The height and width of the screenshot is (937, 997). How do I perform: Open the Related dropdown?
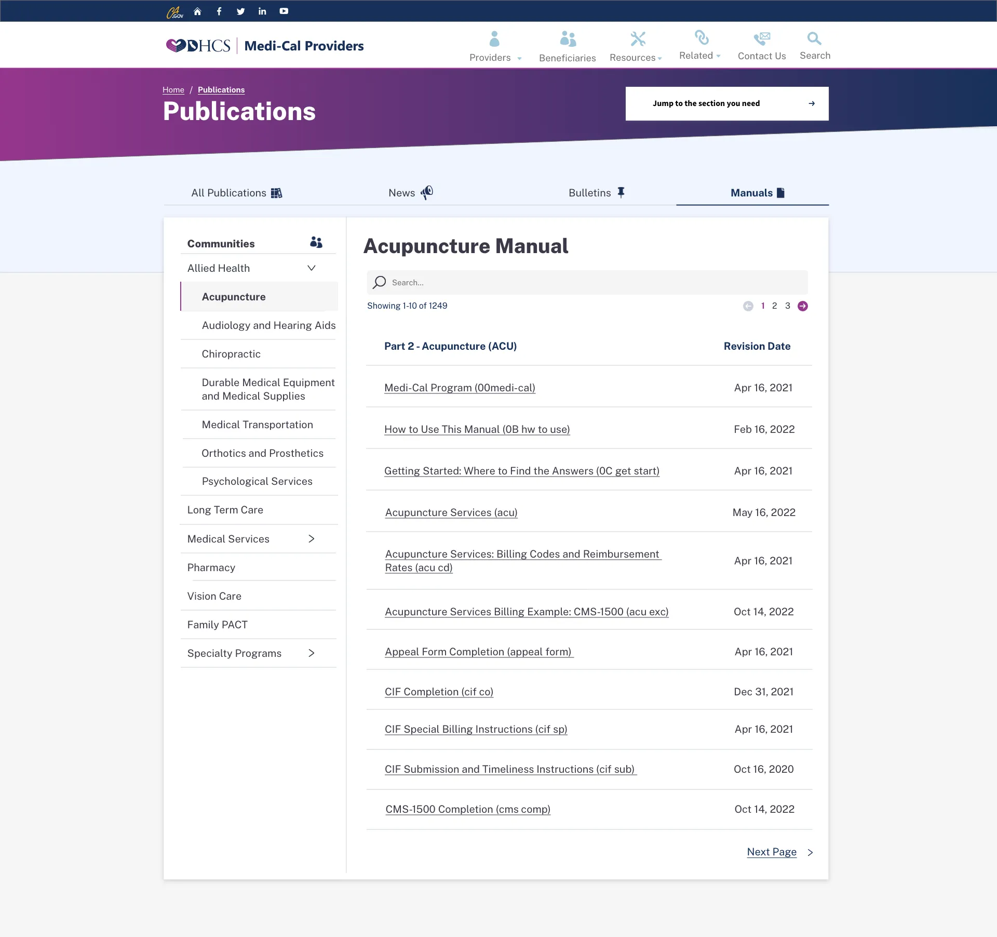tap(700, 44)
